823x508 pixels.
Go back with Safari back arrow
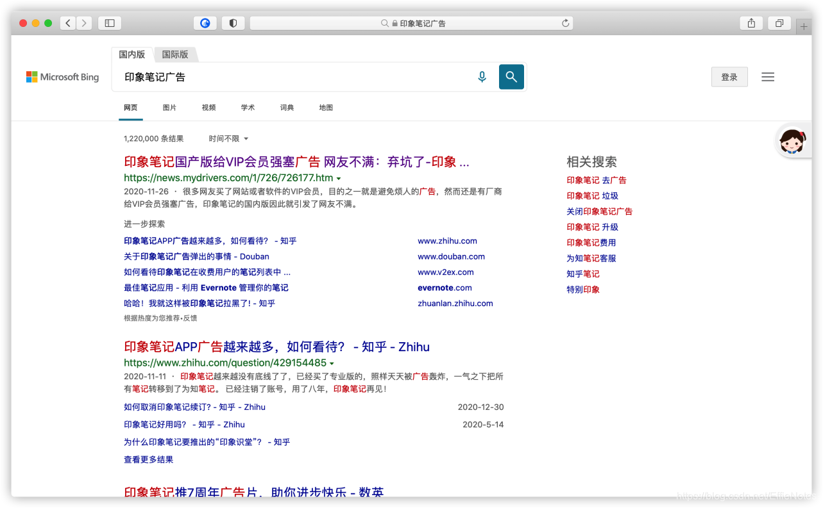tap(68, 23)
